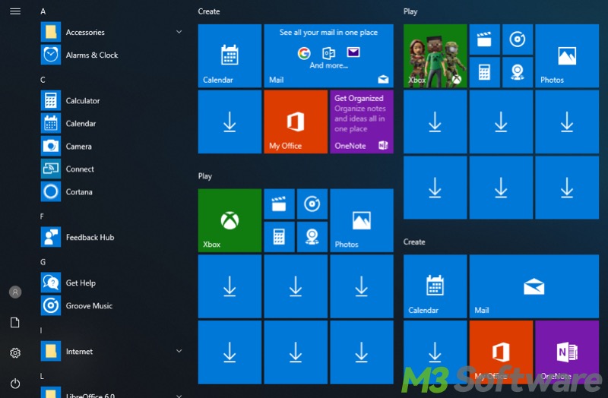The width and height of the screenshot is (608, 398).
Task: Select 'Play' group title above the Xbox avatars tile
Action: [x=410, y=11]
